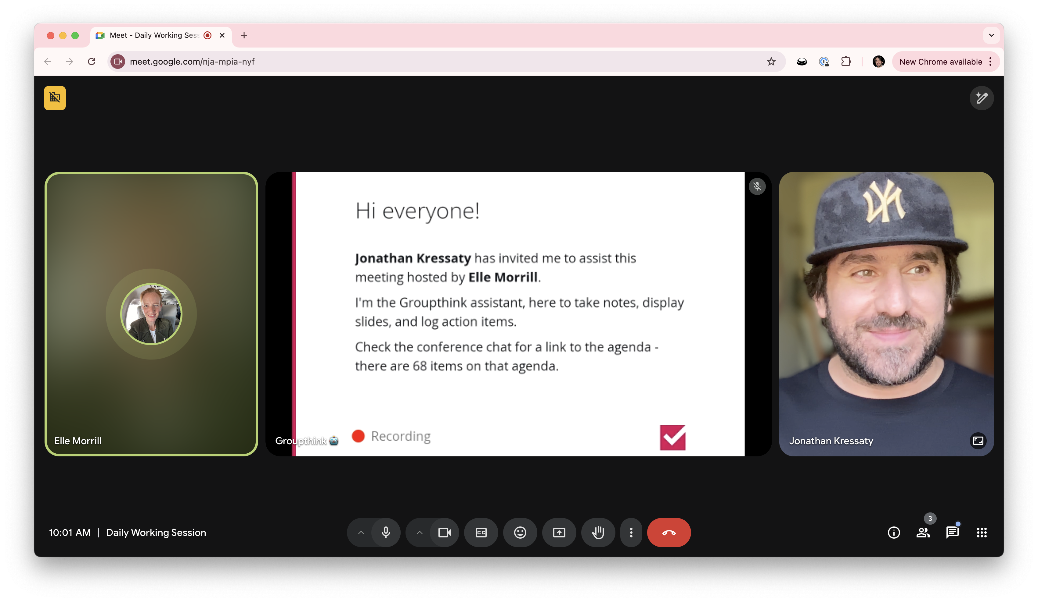
Task: Select the Groupthink presentation slide tile
Action: coord(519,314)
